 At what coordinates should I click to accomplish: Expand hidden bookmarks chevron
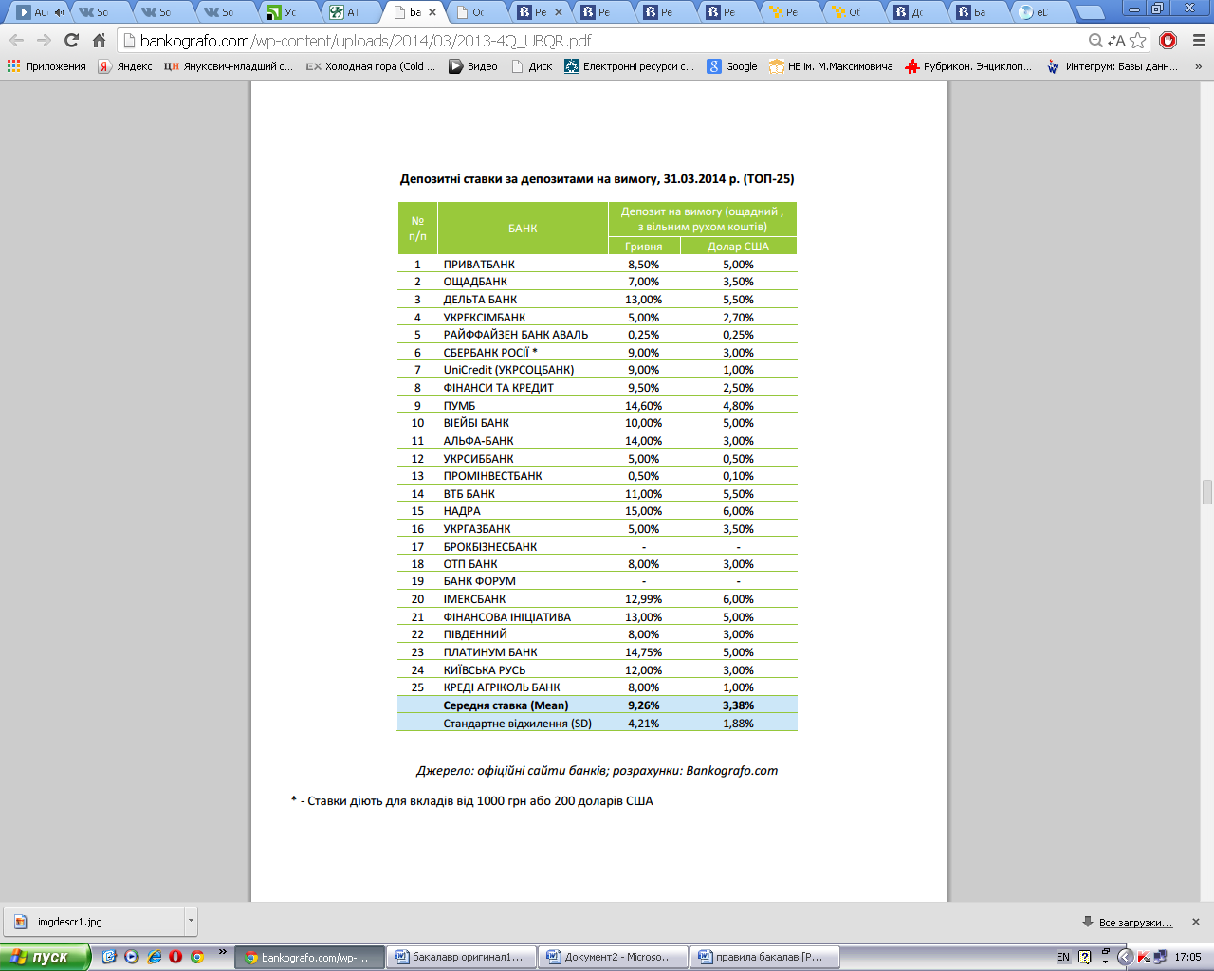tap(1199, 66)
